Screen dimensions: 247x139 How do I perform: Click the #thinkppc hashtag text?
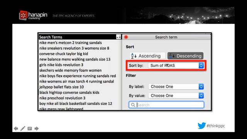[x=216, y=126]
